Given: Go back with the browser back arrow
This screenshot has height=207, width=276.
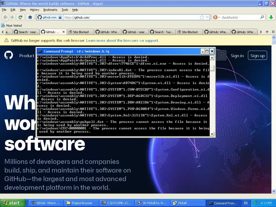Looking at the screenshot, I should tap(5, 17).
